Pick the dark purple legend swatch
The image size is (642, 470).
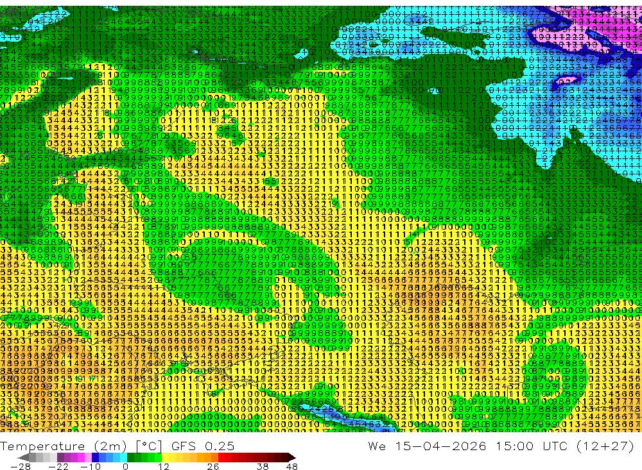60,457
